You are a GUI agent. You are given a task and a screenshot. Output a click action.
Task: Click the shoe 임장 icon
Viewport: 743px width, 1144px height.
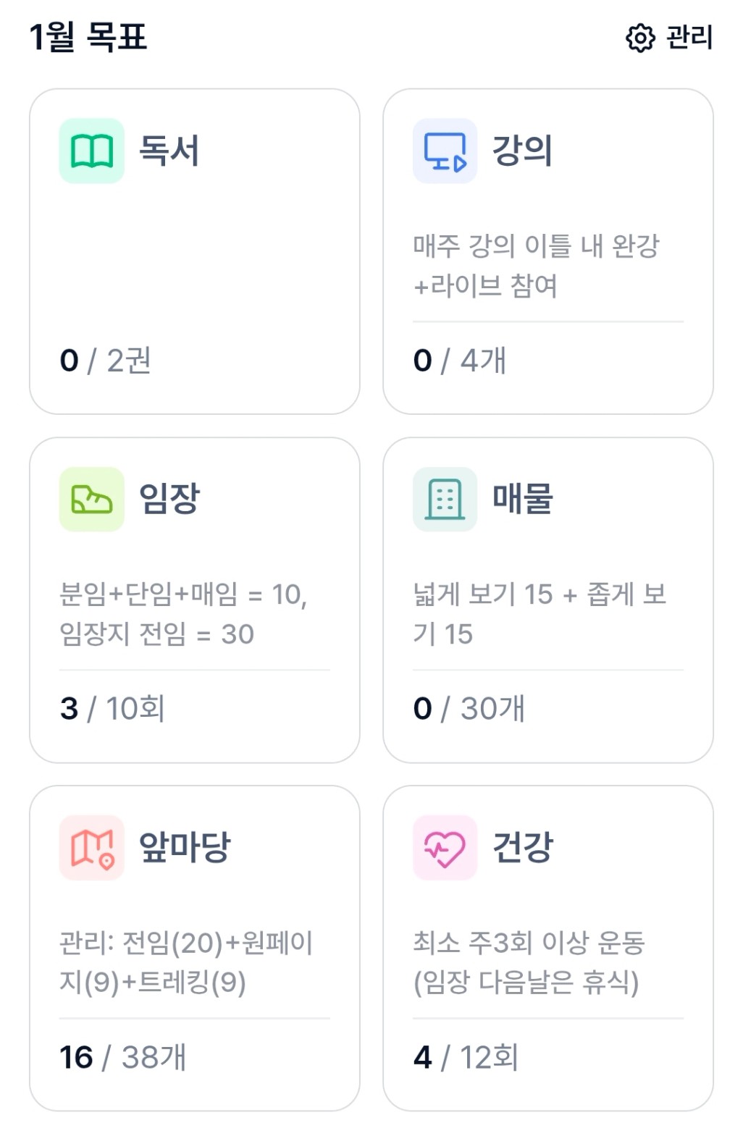coord(92,499)
